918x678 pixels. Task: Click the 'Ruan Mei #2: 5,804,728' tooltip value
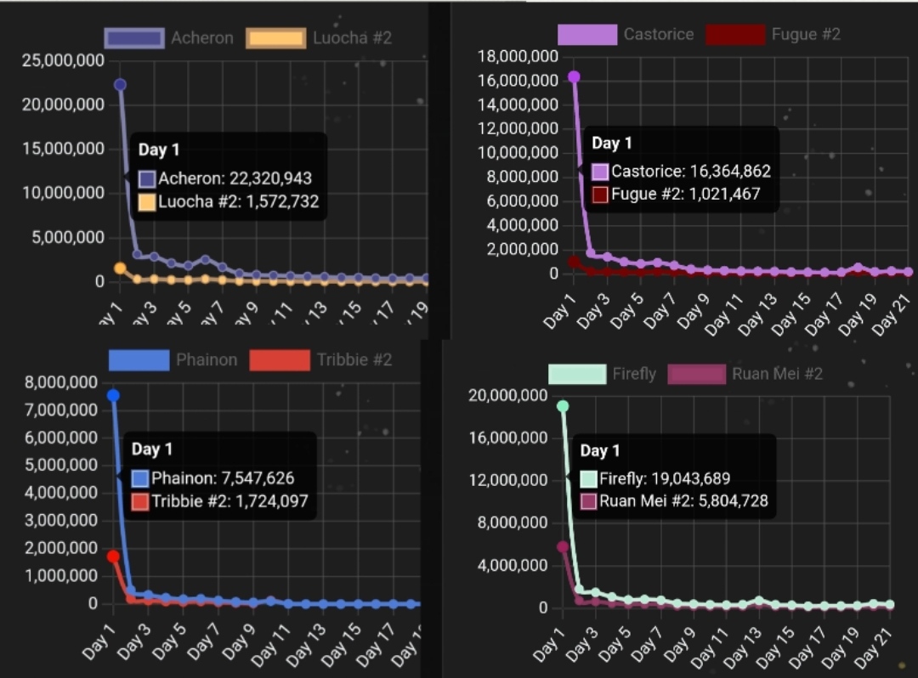[x=683, y=501]
